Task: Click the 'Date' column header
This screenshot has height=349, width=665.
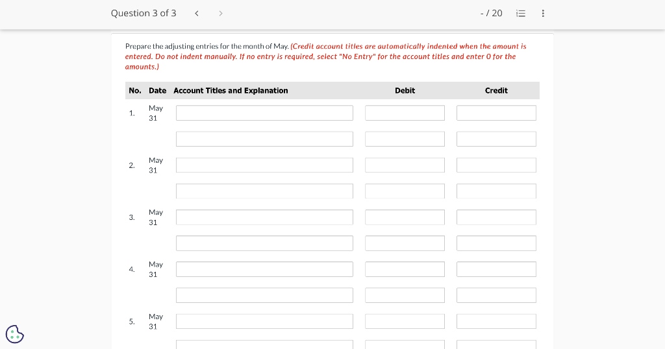Action: 157,91
